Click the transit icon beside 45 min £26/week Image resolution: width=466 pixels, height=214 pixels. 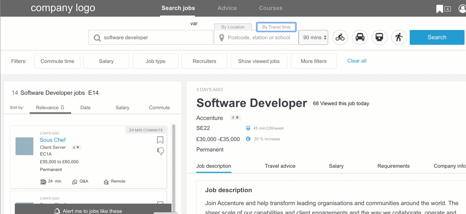point(248,128)
